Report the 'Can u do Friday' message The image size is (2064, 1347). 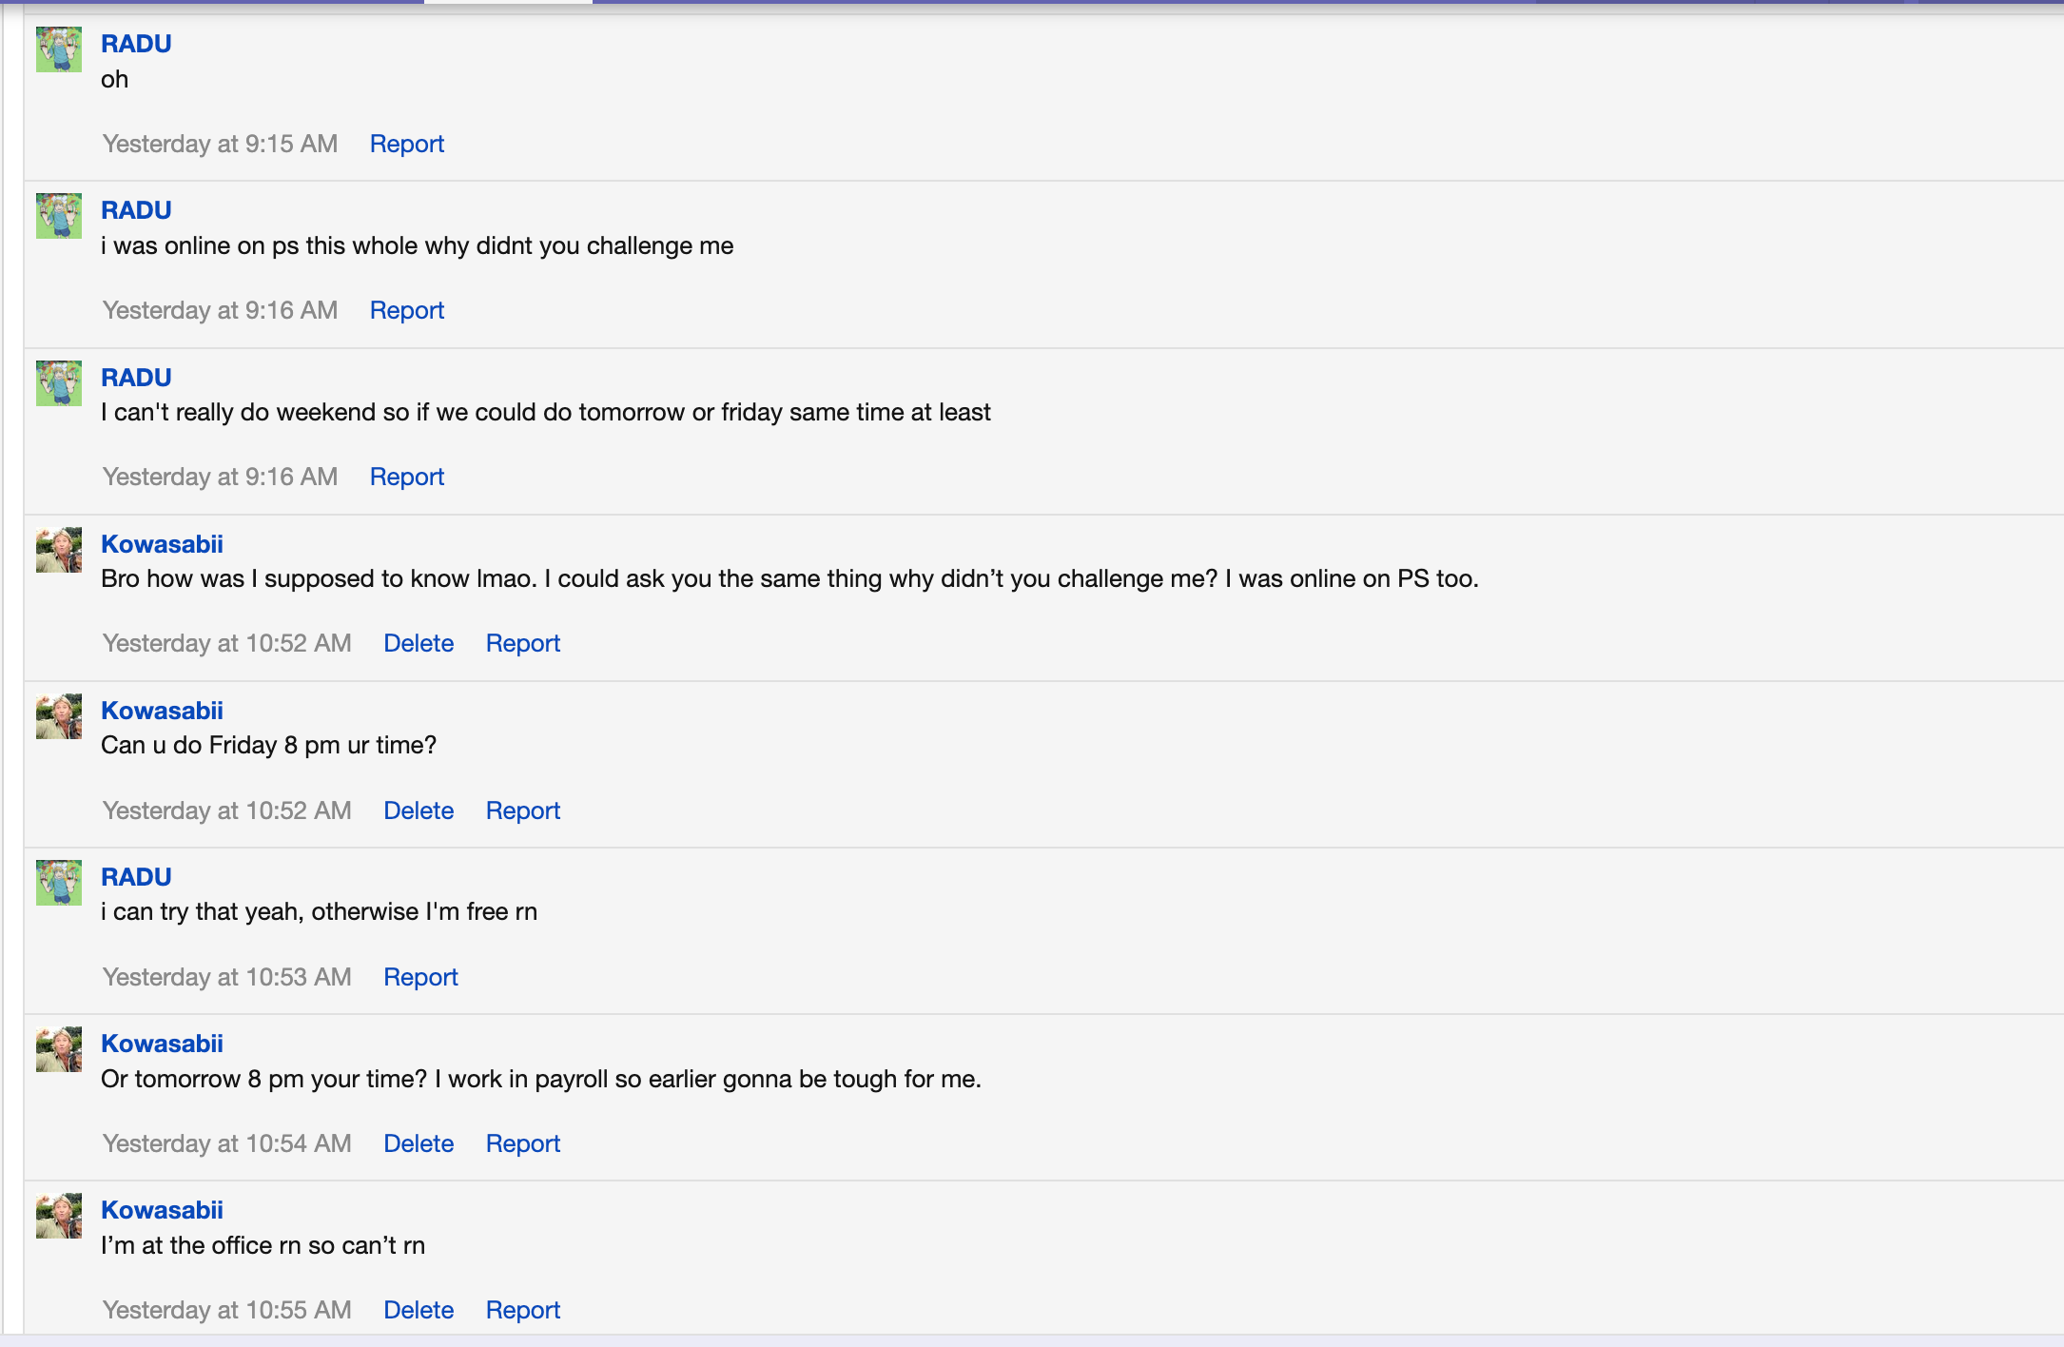(x=523, y=810)
